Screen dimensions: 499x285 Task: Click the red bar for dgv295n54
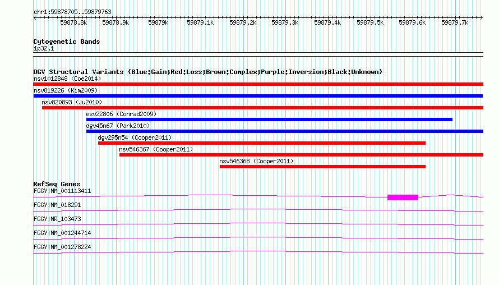click(x=262, y=143)
